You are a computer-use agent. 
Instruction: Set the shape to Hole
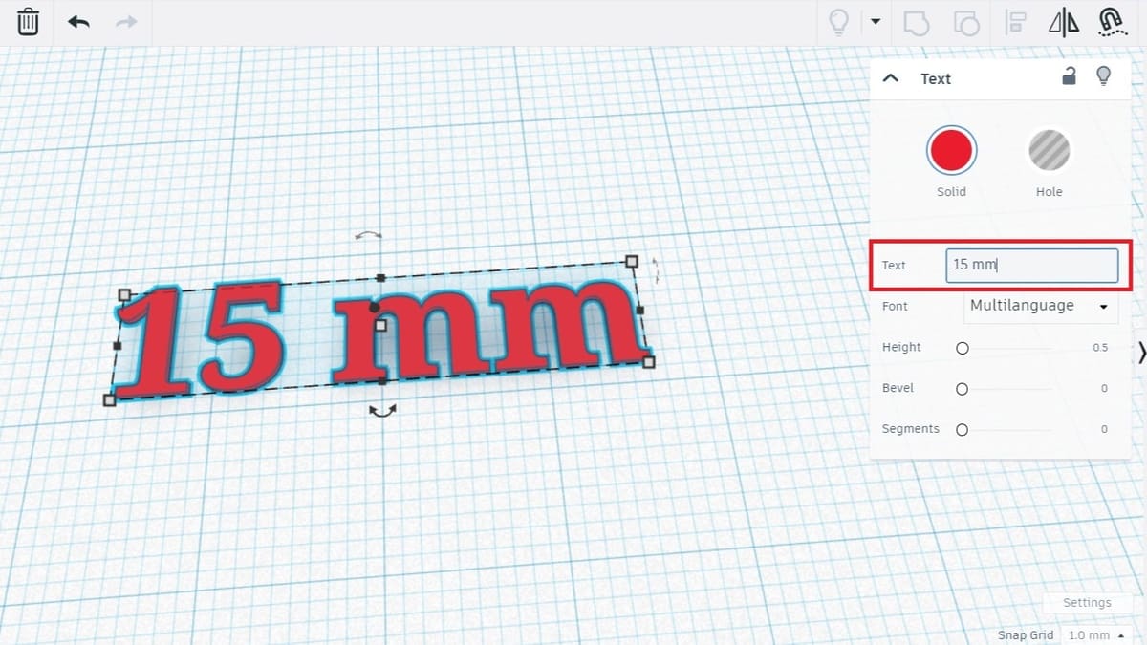pos(1049,151)
